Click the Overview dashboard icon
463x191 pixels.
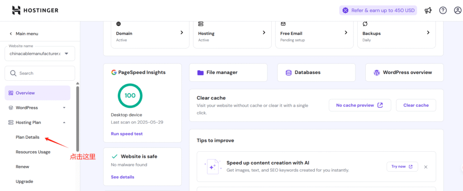click(11, 93)
